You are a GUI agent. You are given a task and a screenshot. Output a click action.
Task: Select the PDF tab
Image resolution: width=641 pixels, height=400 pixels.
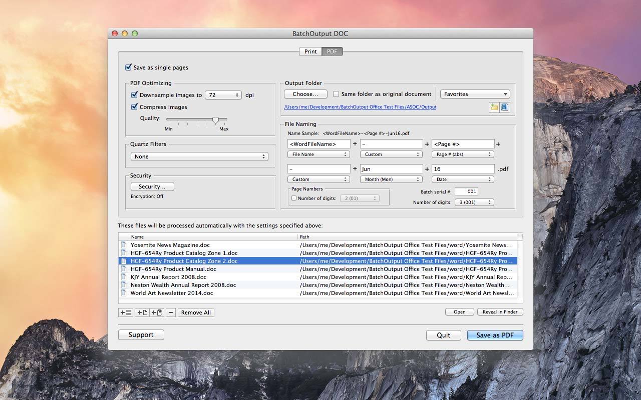[x=332, y=51]
